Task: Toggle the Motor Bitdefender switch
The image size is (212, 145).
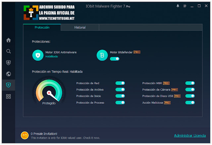Action: (x=115, y=59)
